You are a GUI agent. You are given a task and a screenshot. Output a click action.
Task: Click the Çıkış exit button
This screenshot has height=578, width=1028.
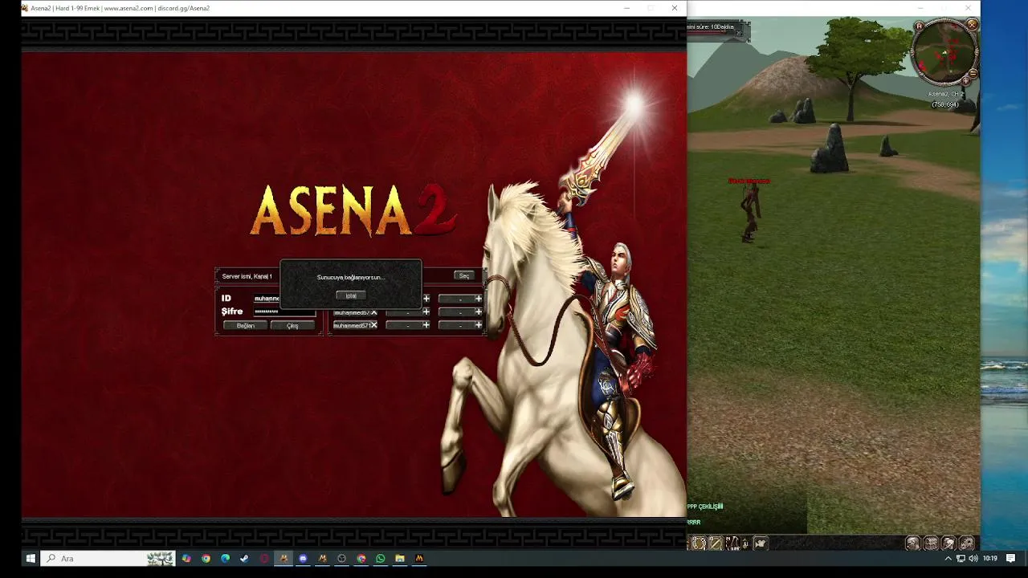(x=292, y=325)
